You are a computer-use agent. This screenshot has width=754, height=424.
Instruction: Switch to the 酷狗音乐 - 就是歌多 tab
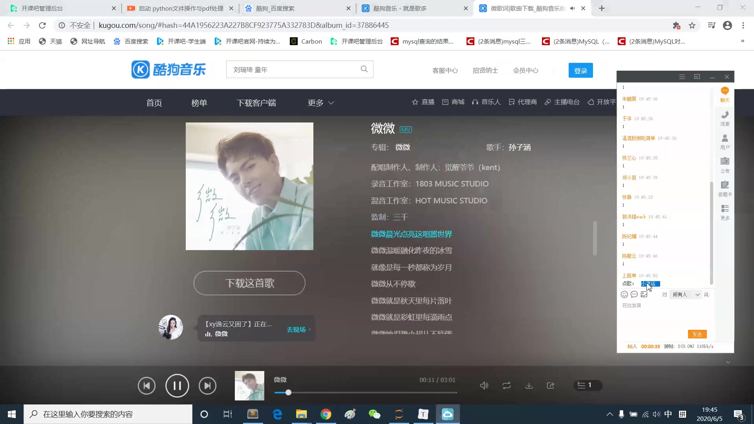[x=415, y=8]
